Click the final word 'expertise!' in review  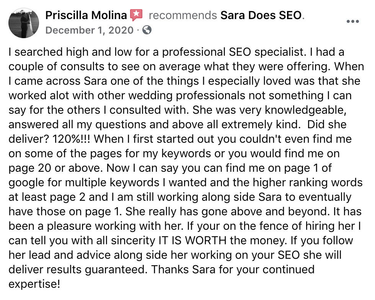34,284
